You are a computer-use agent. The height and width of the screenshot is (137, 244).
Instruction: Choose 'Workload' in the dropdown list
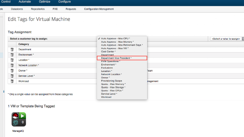[122, 97]
